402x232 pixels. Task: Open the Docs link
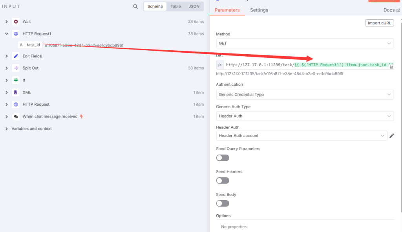coord(391,10)
